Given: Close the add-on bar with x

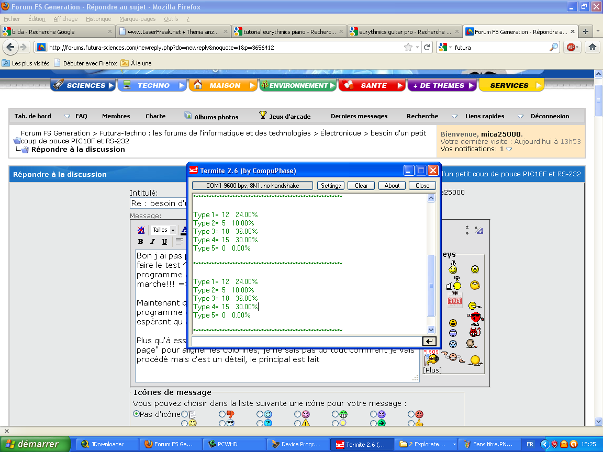Looking at the screenshot, I should 6,431.
